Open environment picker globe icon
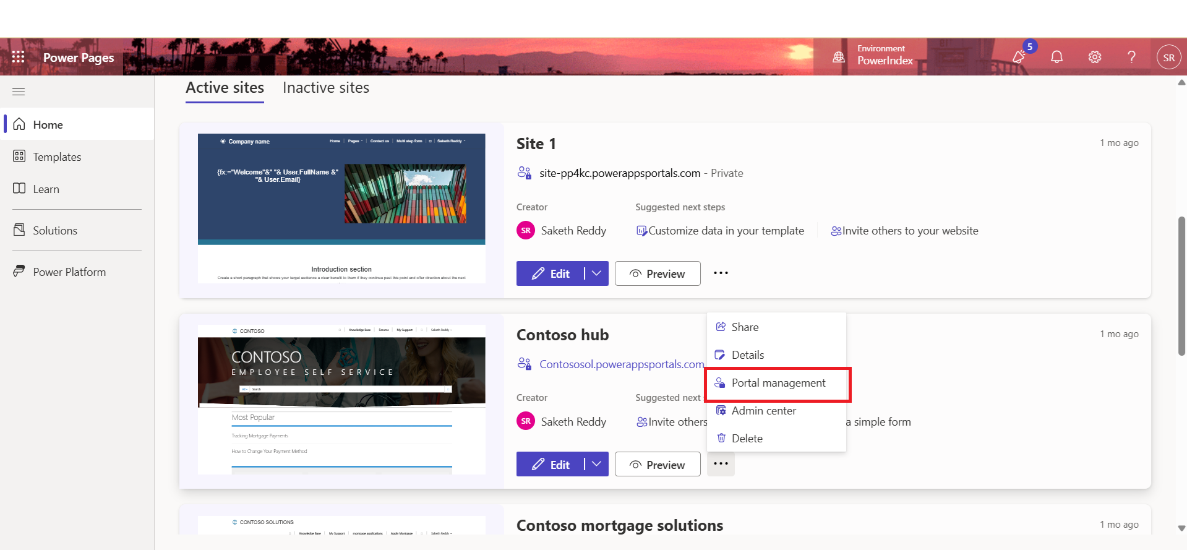 click(839, 57)
